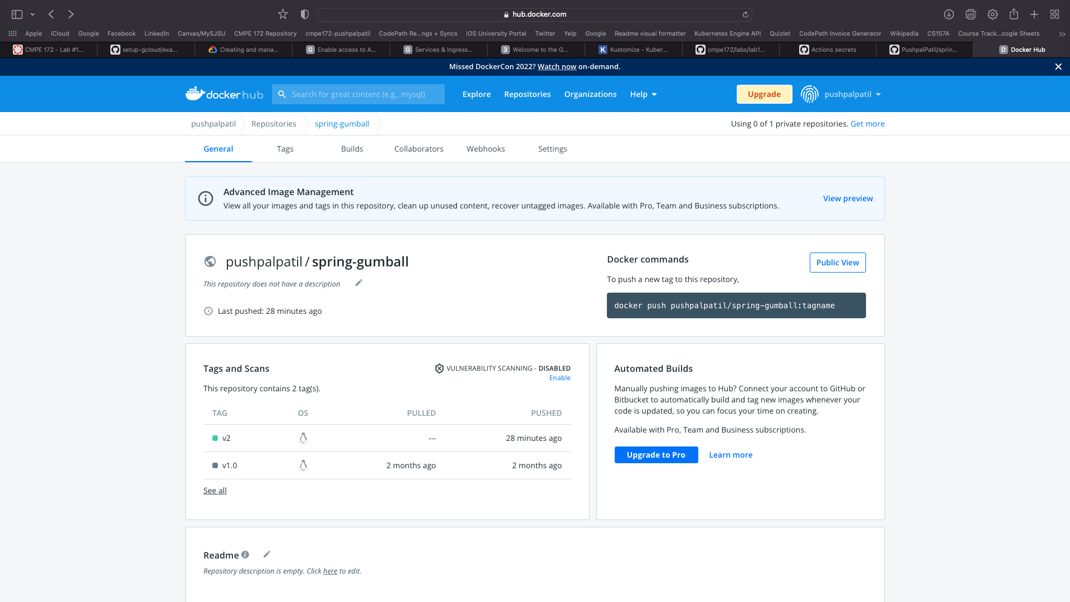Viewport: 1070px width, 602px height.
Task: Click the Upgrade to Pro button
Action: click(x=656, y=455)
